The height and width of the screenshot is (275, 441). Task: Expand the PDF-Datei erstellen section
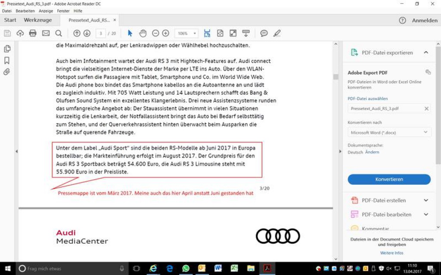coord(426,200)
